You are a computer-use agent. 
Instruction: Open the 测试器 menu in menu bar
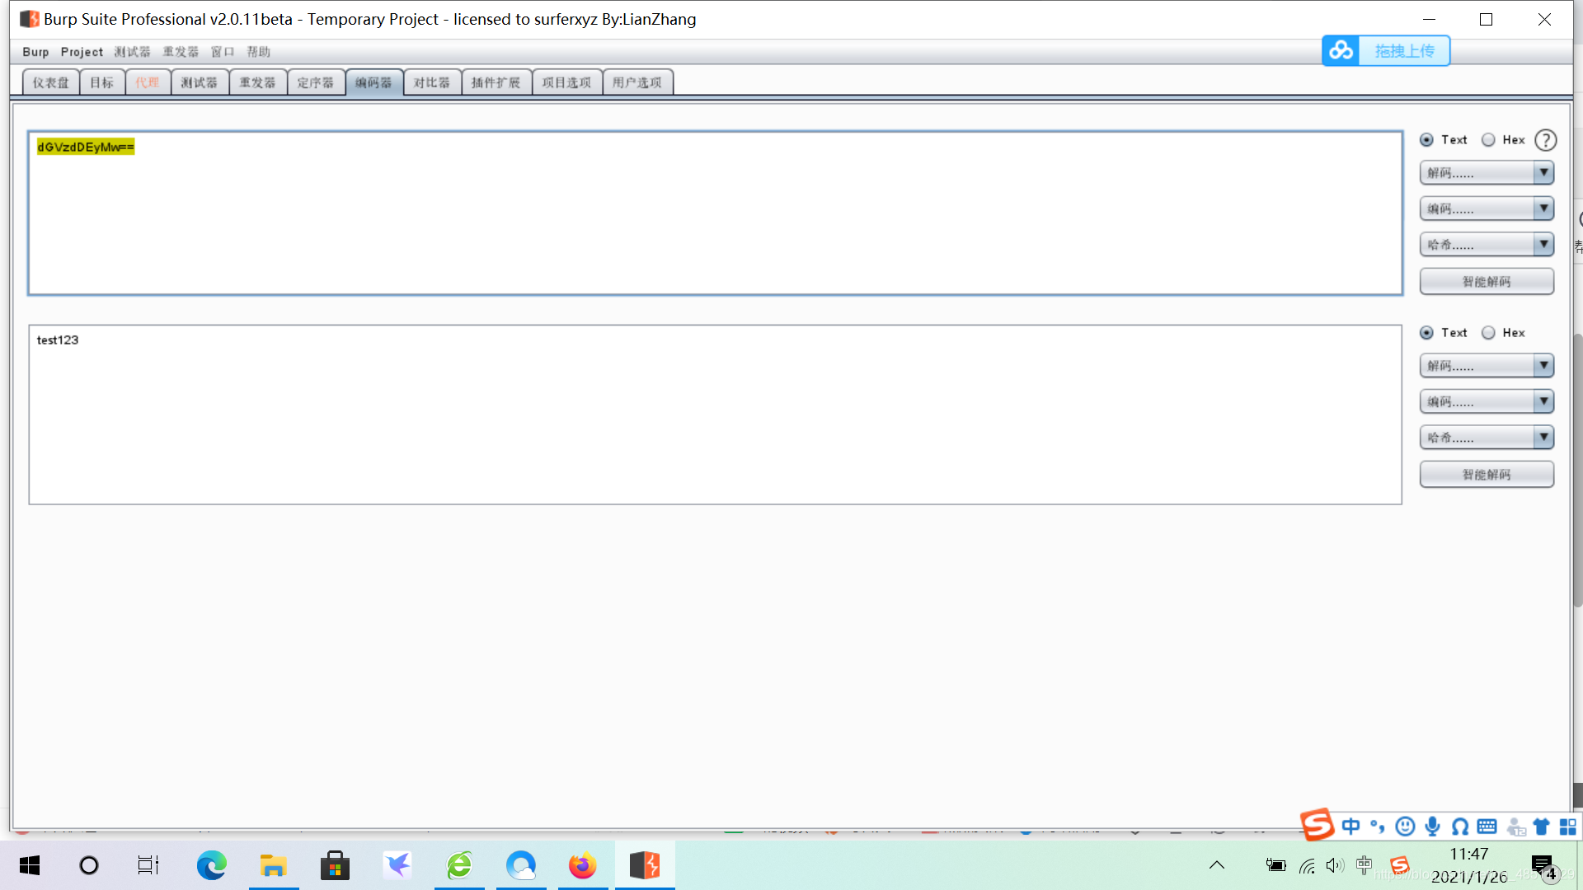pos(133,52)
